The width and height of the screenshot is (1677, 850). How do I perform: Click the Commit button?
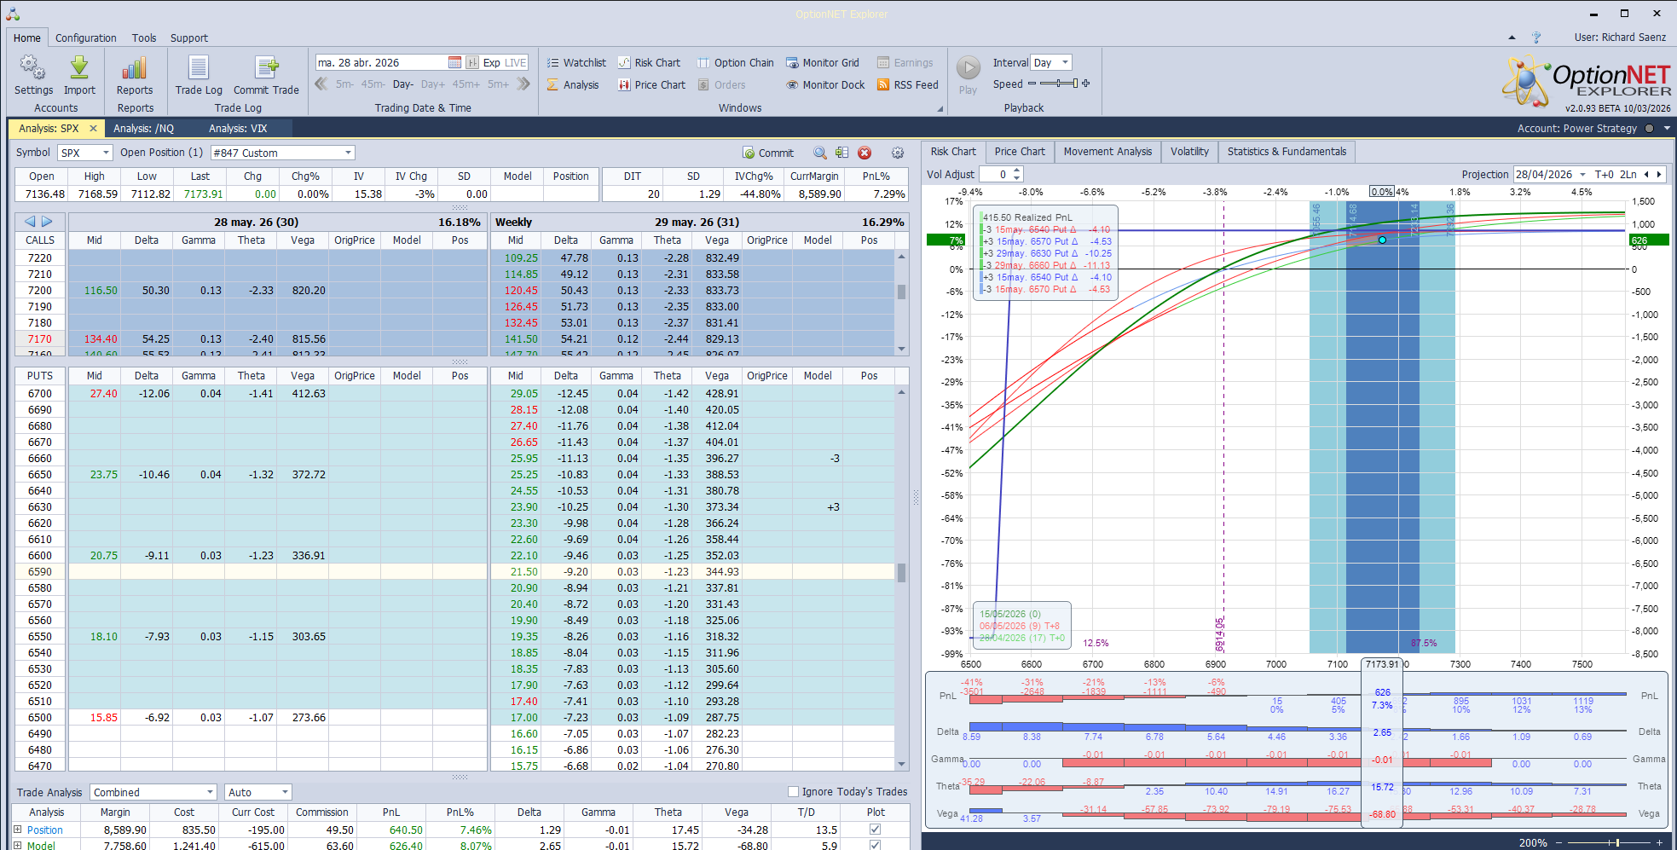pos(768,153)
